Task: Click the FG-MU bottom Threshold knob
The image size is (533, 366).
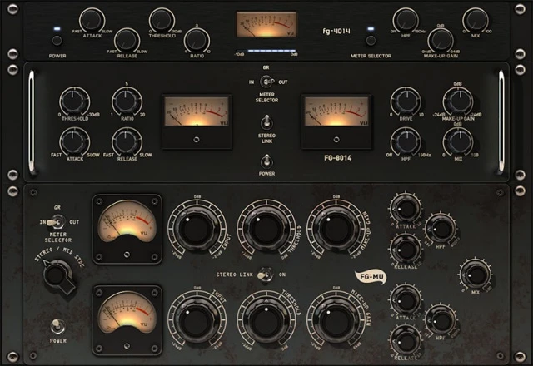Action: (x=265, y=319)
